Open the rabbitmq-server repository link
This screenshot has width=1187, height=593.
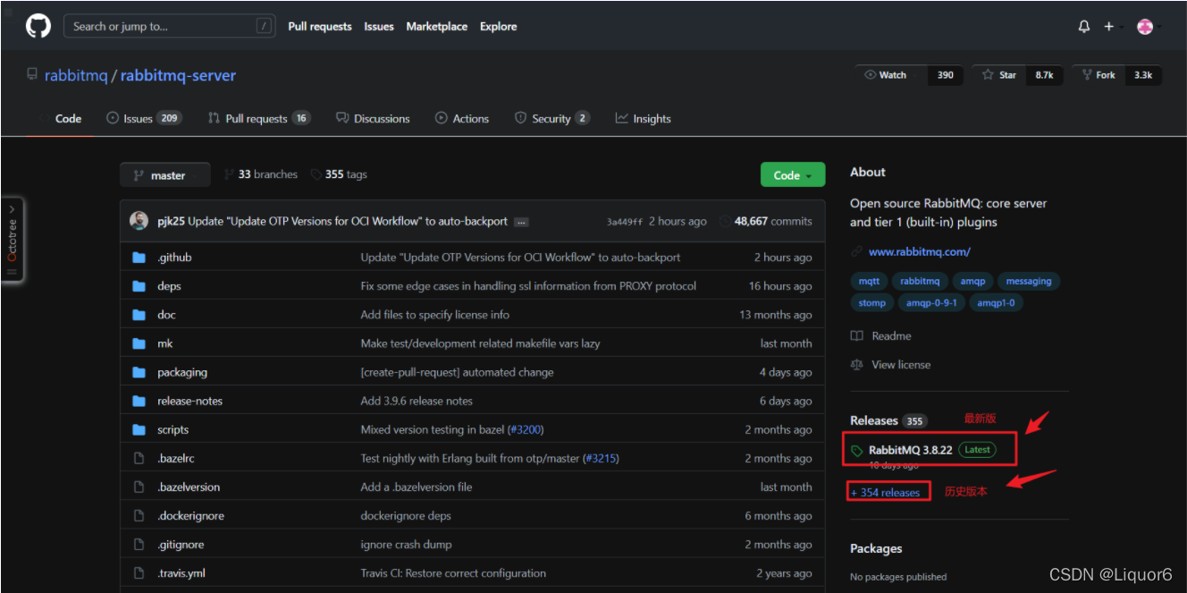tap(178, 75)
